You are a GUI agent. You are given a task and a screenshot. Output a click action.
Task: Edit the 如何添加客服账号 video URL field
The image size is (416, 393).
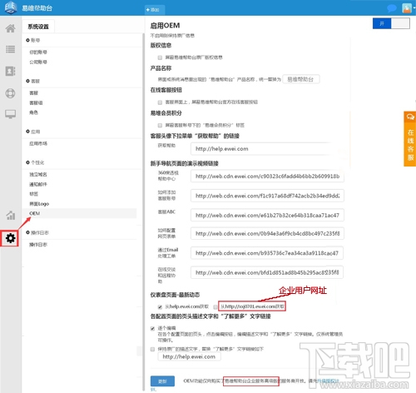pos(267,196)
